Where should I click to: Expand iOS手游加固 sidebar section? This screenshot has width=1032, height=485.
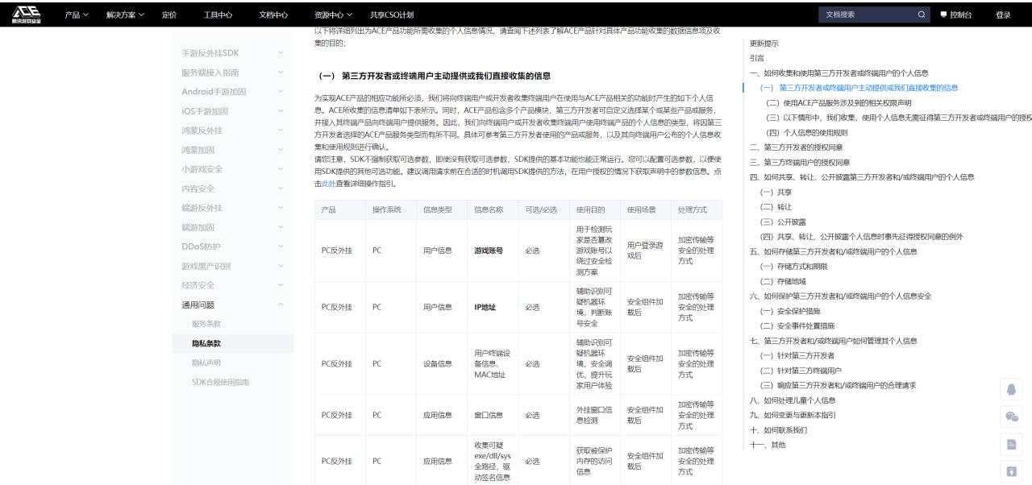233,111
